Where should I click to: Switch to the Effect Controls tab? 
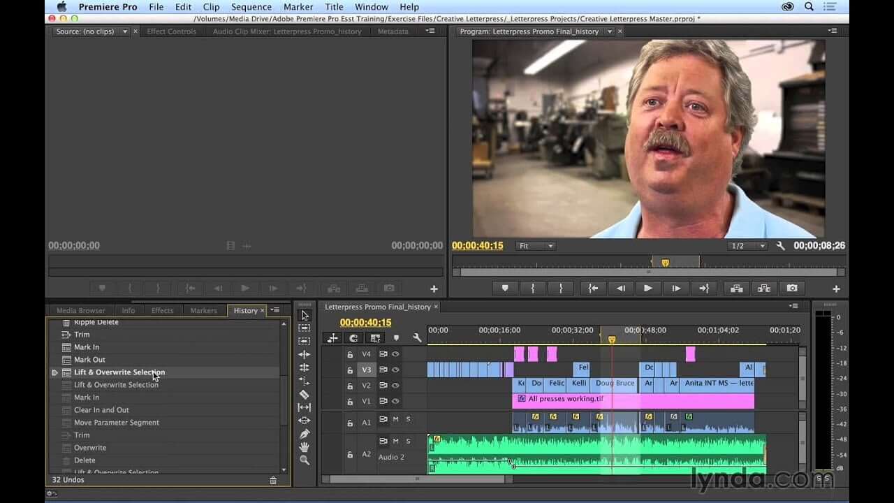[171, 31]
